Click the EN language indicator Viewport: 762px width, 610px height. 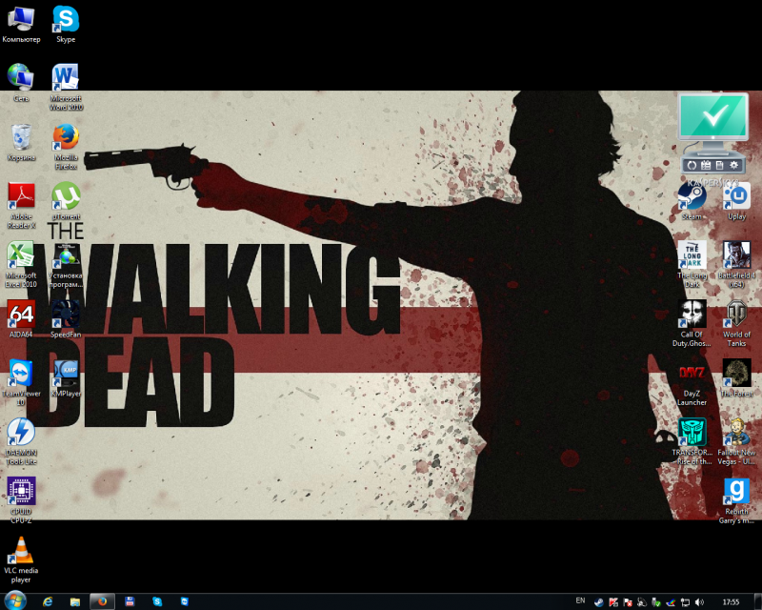[580, 600]
